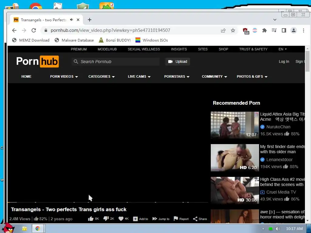Toggle the Chrome side panel
Screen dimensions: 311x233
click(284, 30)
